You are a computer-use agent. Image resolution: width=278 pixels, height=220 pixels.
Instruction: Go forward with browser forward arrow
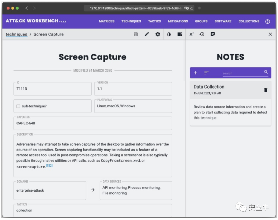pyautogui.click(x=34, y=8)
